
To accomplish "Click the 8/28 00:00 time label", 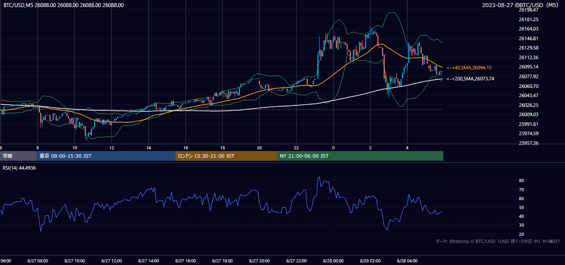I will pyautogui.click(x=333, y=261).
